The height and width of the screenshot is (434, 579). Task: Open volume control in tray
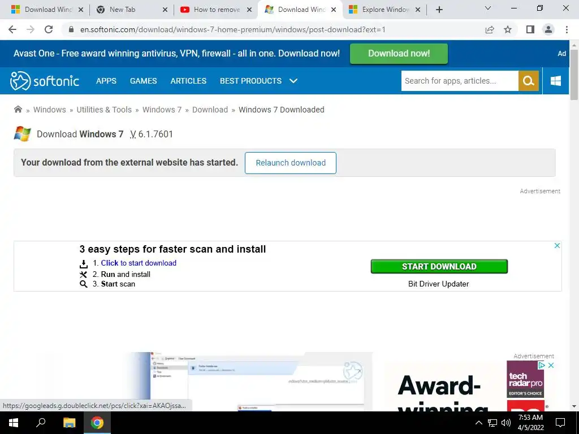point(506,423)
